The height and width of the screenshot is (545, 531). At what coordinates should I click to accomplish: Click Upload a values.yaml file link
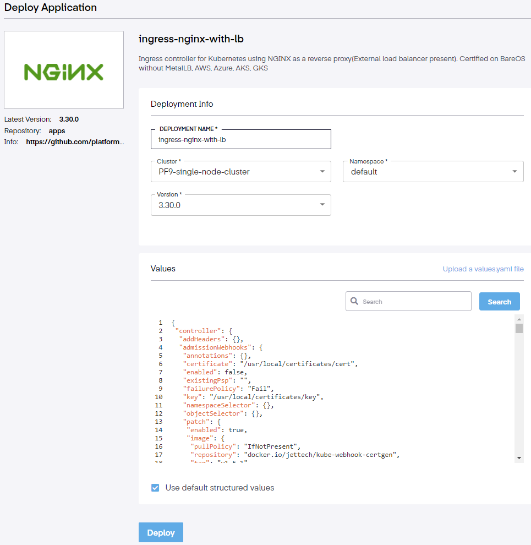click(483, 269)
